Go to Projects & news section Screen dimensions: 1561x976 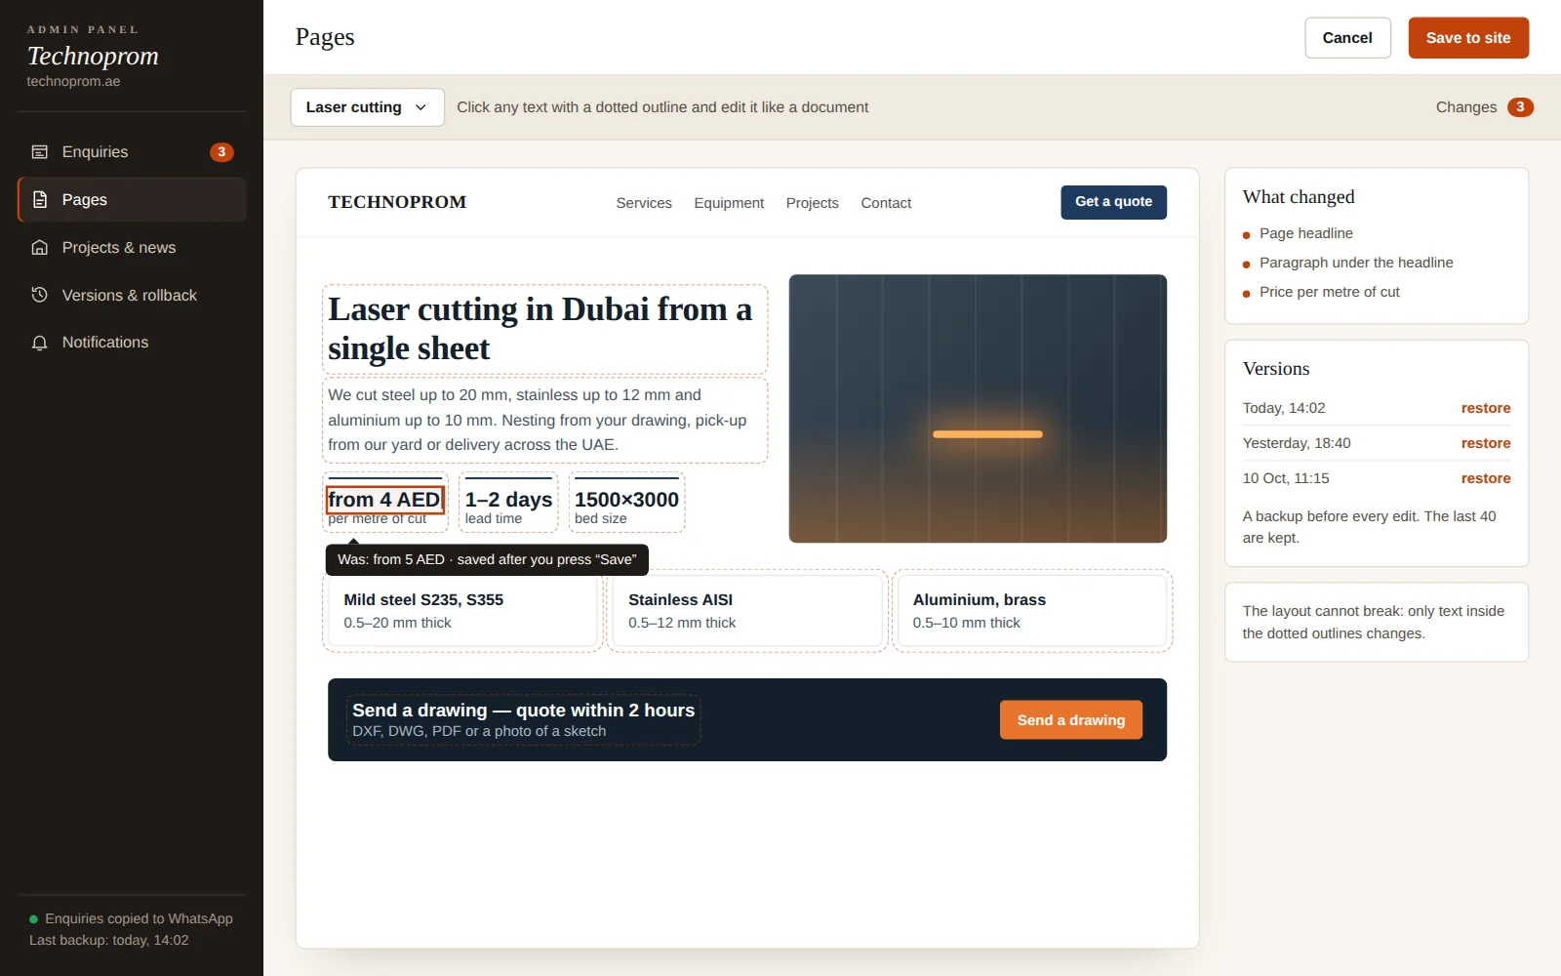tap(132, 248)
